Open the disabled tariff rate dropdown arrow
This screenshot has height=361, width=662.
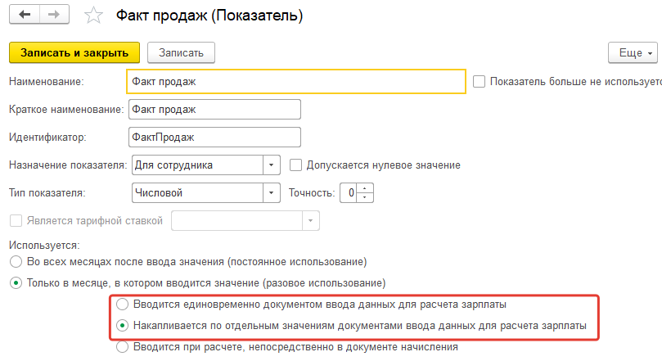(310, 221)
